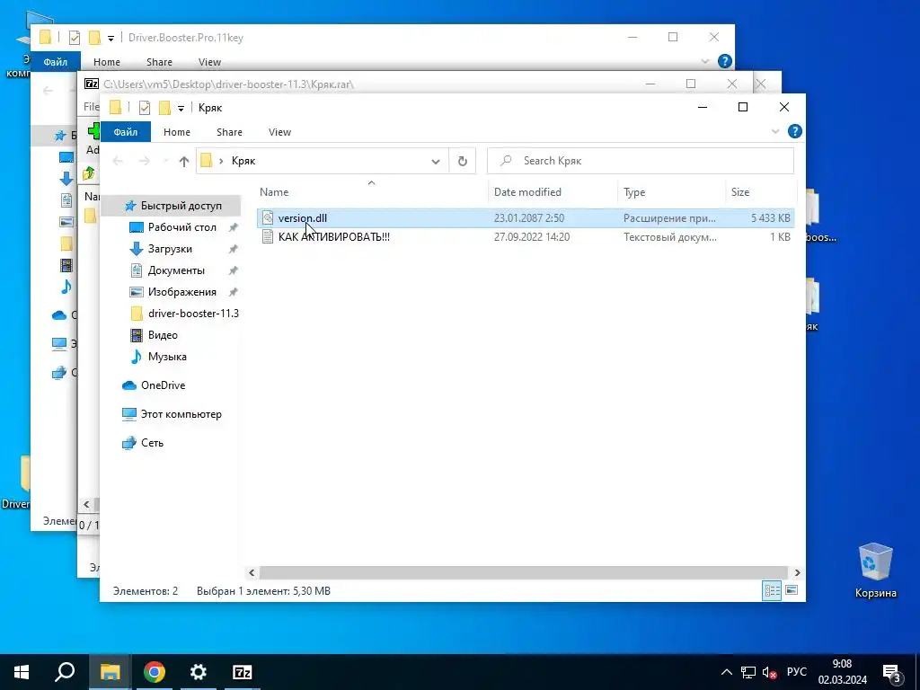Screen dimensions: 920x690
Task: Open the Windows Start menu
Action: pos(22,672)
